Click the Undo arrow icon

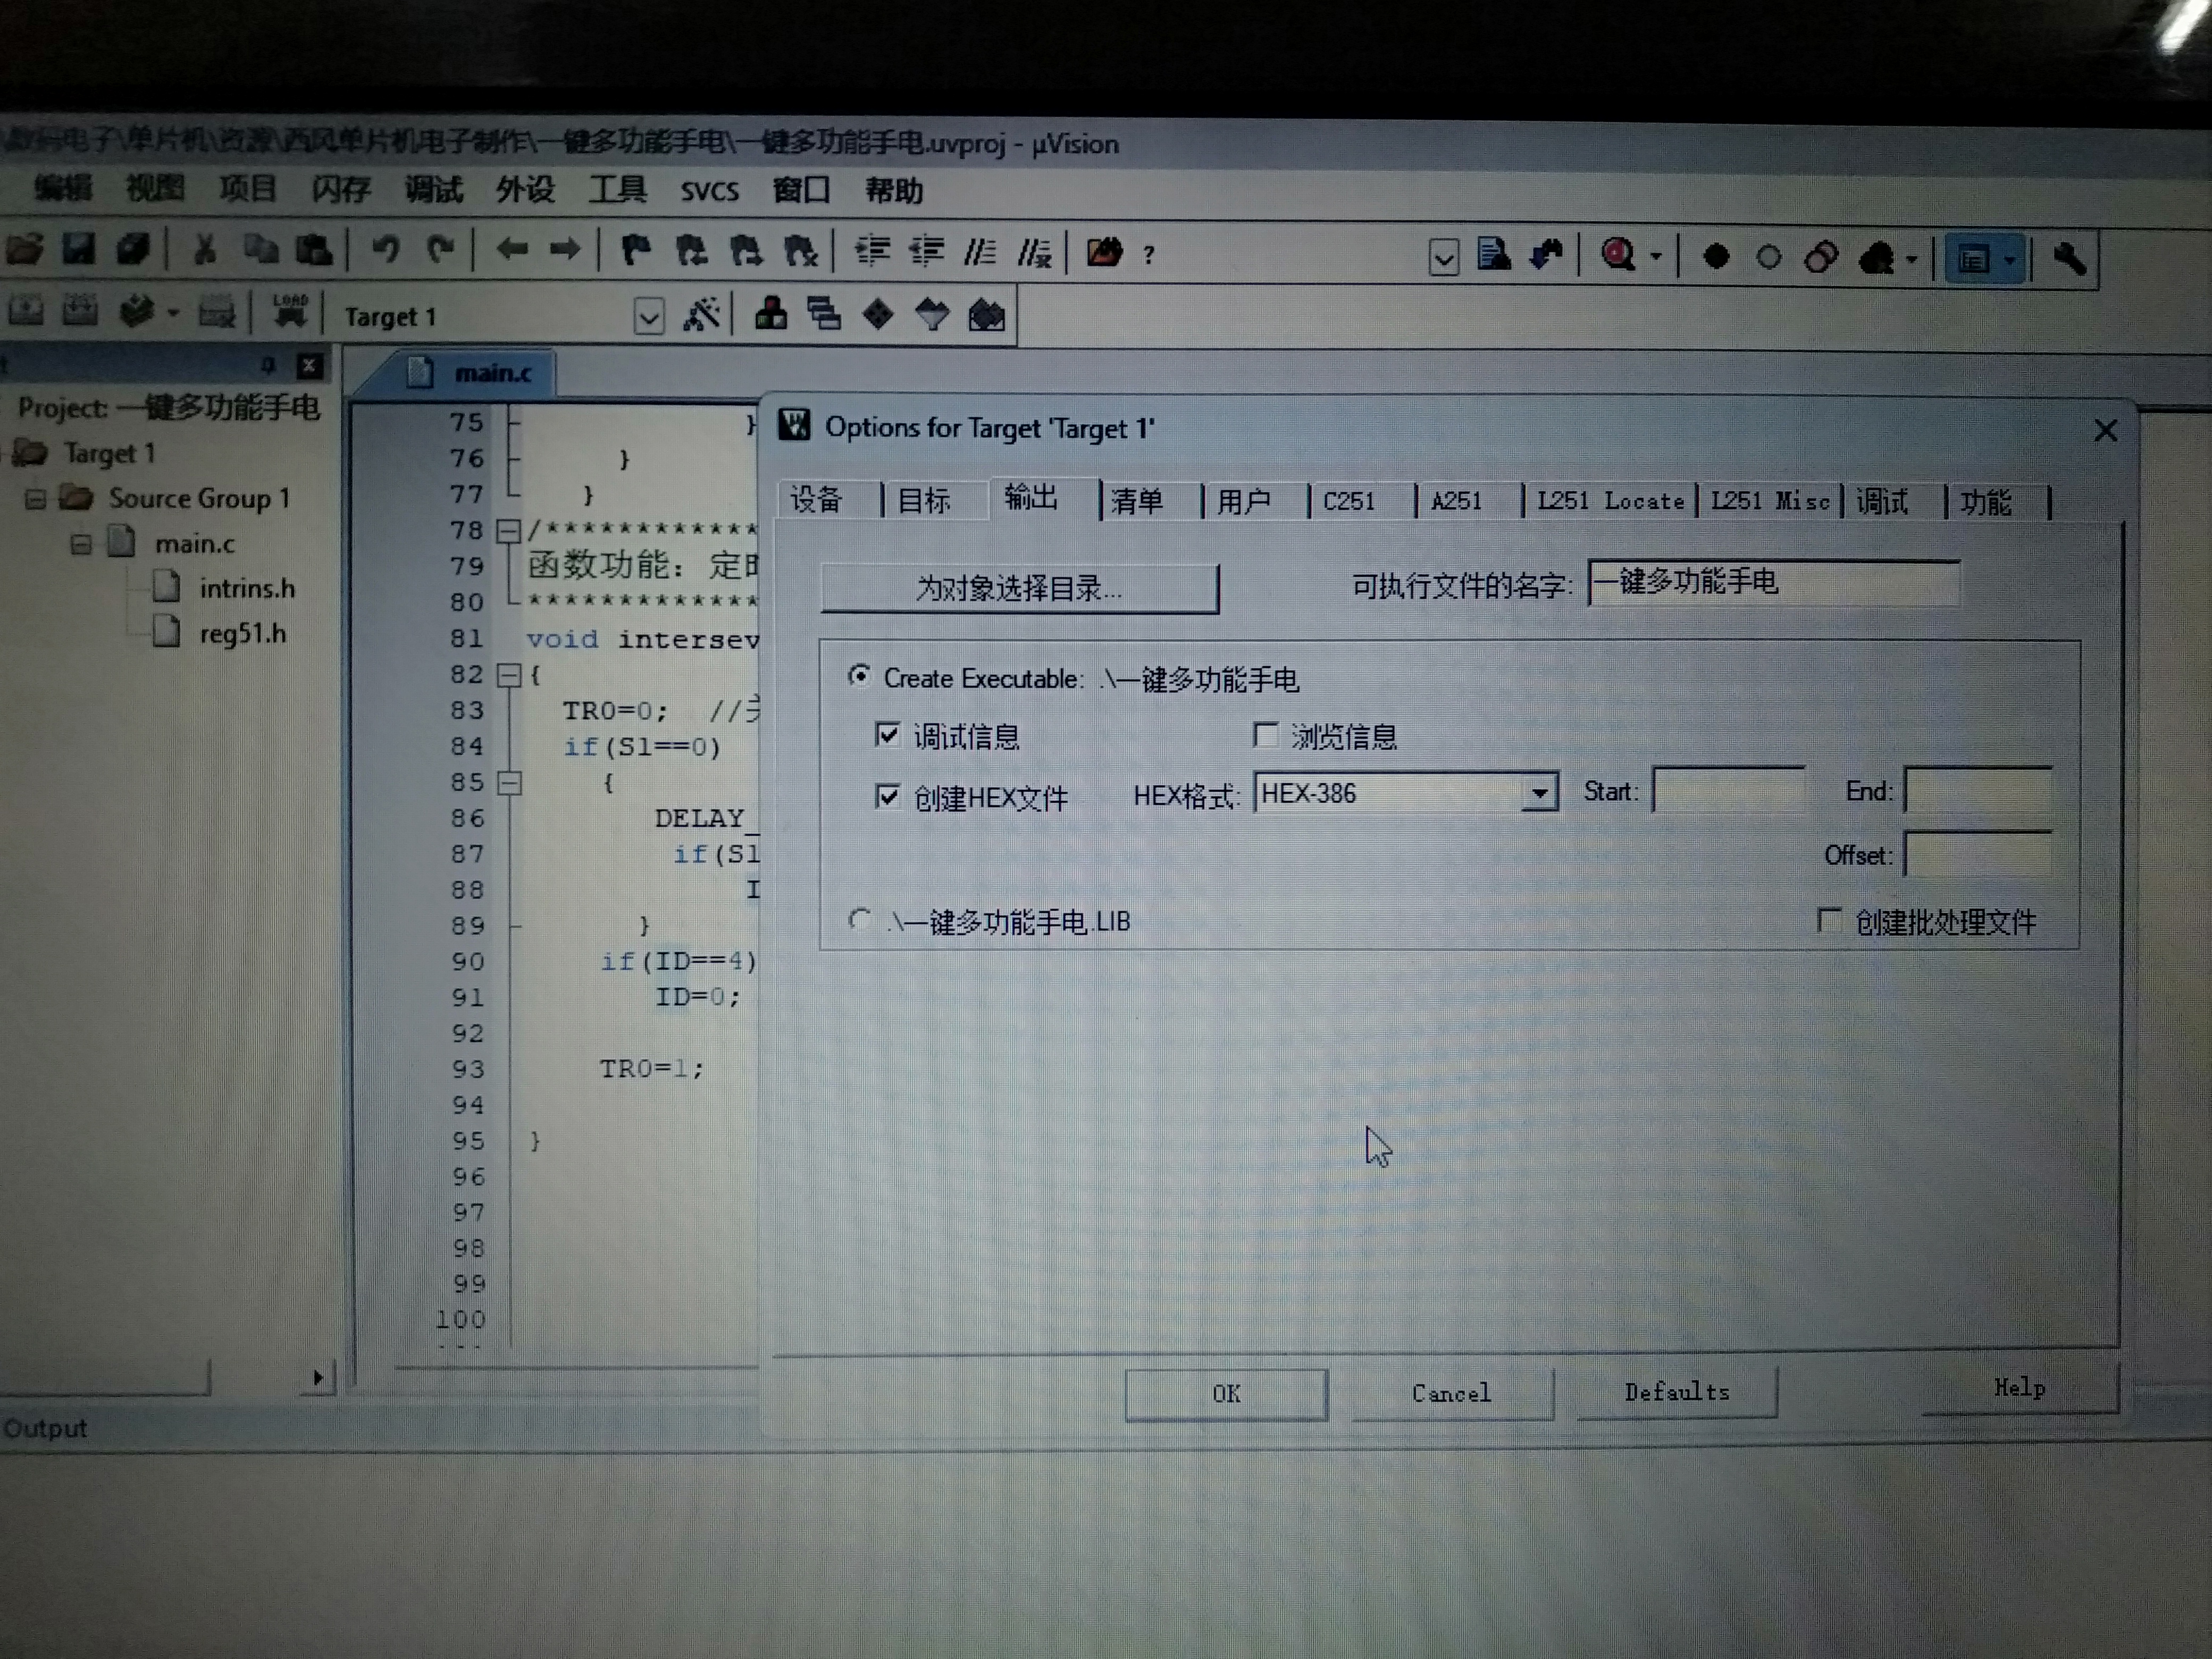(386, 249)
